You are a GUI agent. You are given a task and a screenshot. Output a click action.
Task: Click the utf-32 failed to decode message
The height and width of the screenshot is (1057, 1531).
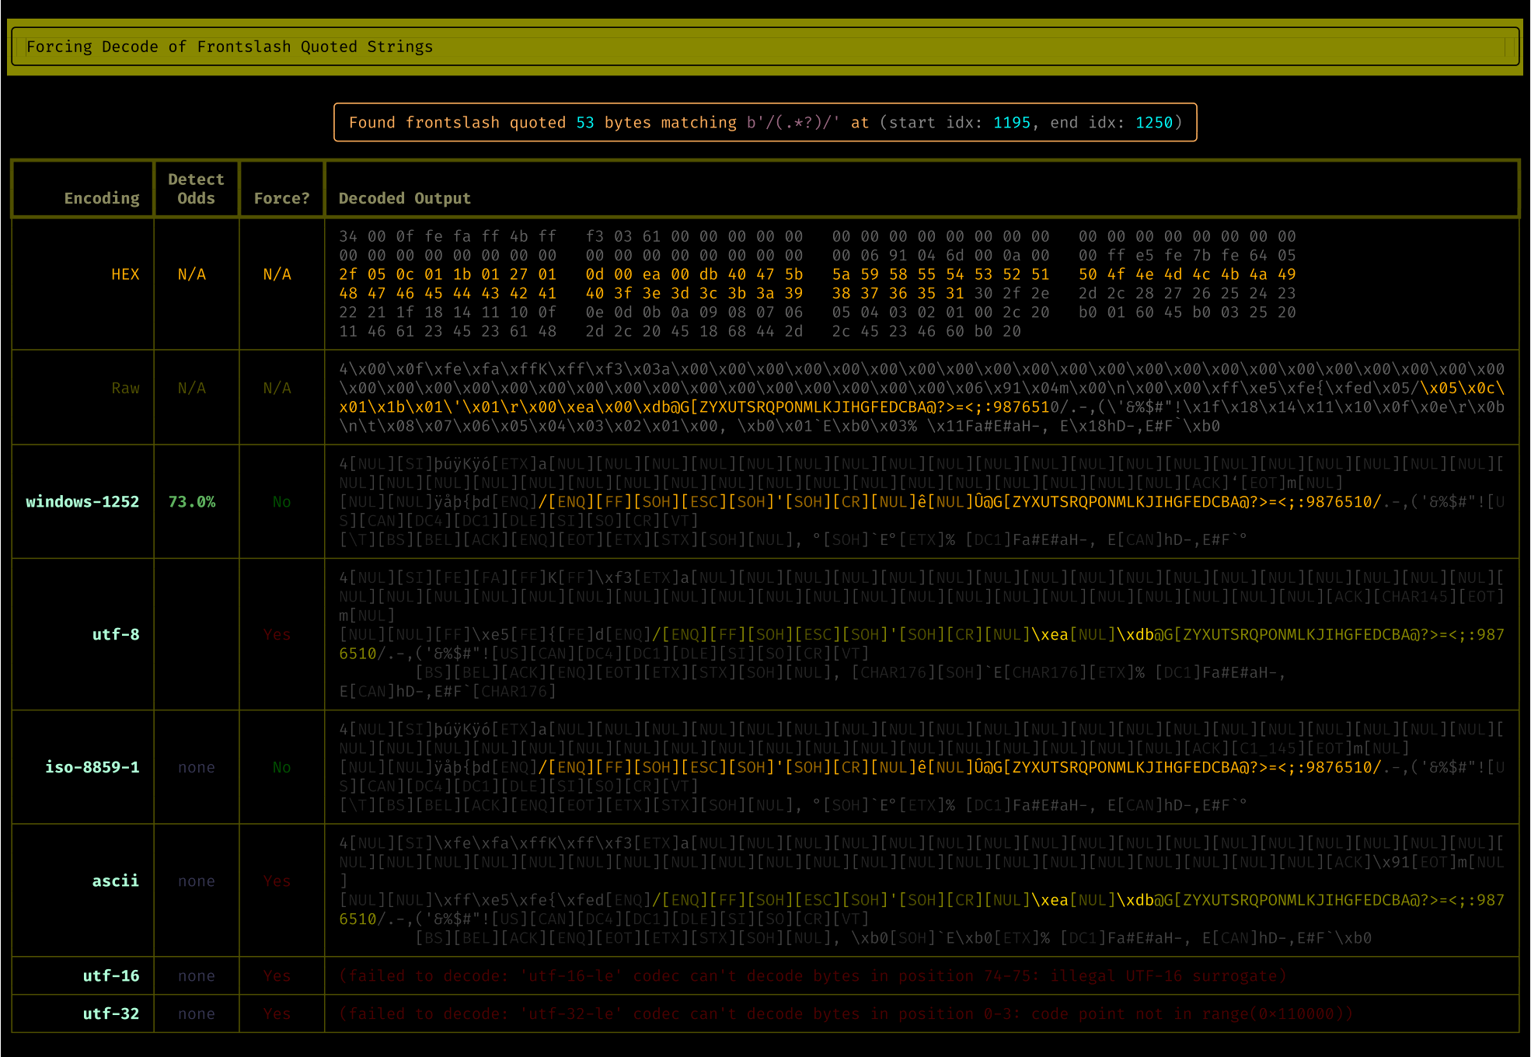(846, 1013)
